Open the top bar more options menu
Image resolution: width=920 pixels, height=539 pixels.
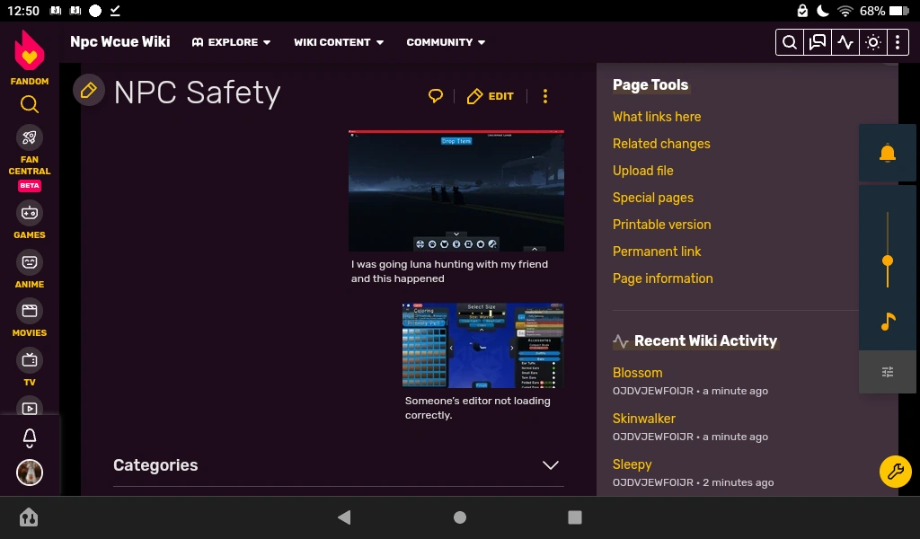pyautogui.click(x=898, y=42)
